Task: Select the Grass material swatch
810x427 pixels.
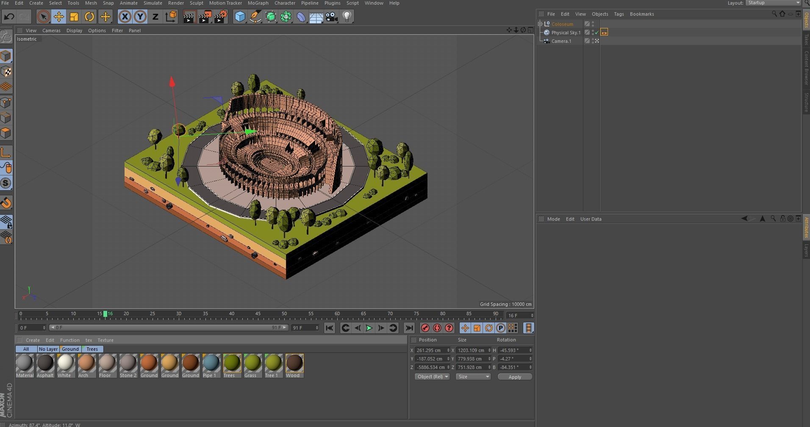Action: (x=252, y=366)
